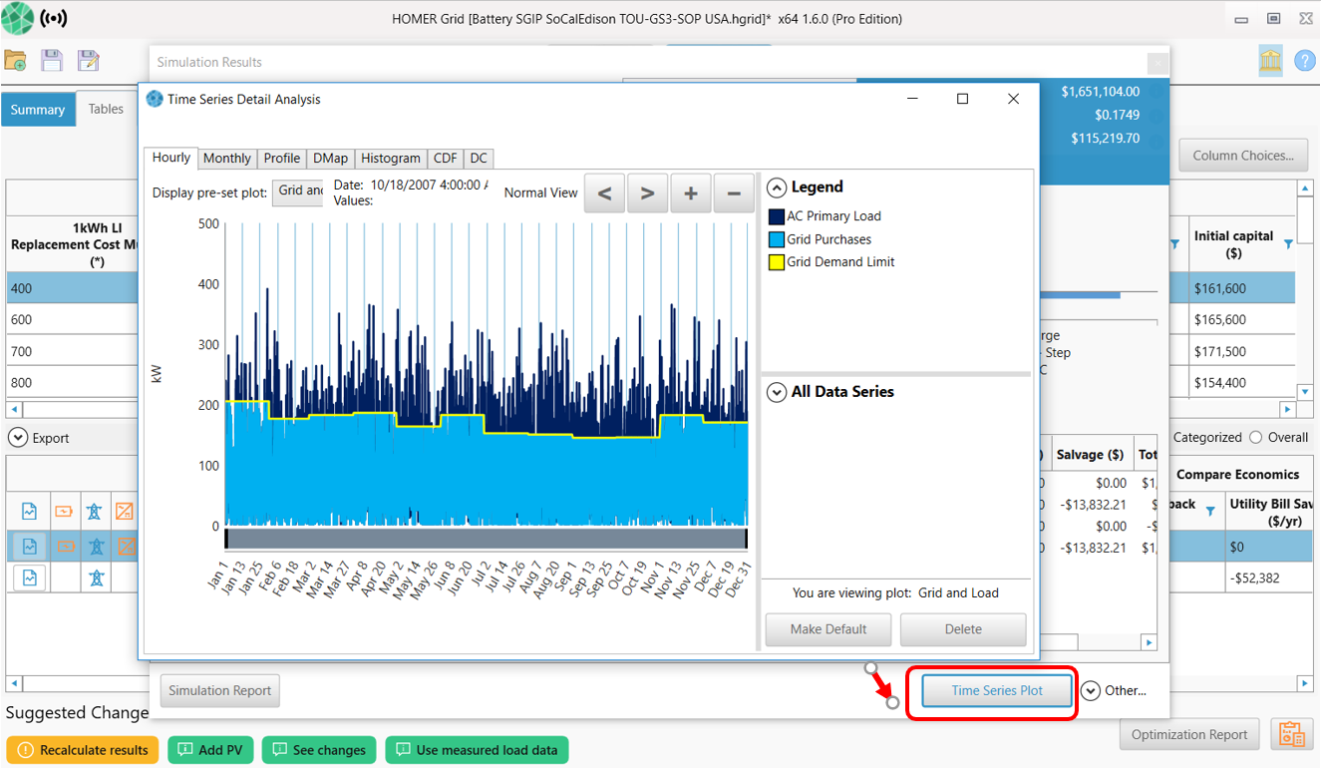Click the library building icon
The width and height of the screenshot is (1321, 768).
(1270, 61)
